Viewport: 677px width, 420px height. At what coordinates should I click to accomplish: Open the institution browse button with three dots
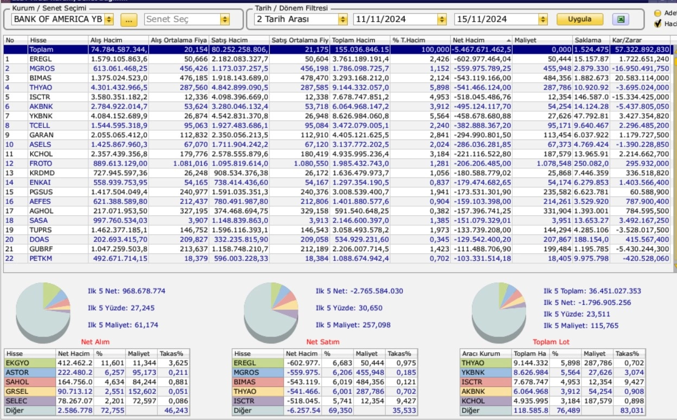128,20
